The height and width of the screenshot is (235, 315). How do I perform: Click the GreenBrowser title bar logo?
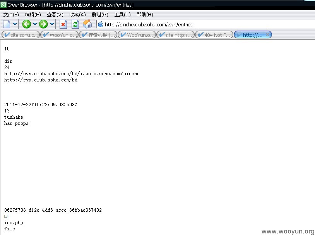(x=3, y=4)
